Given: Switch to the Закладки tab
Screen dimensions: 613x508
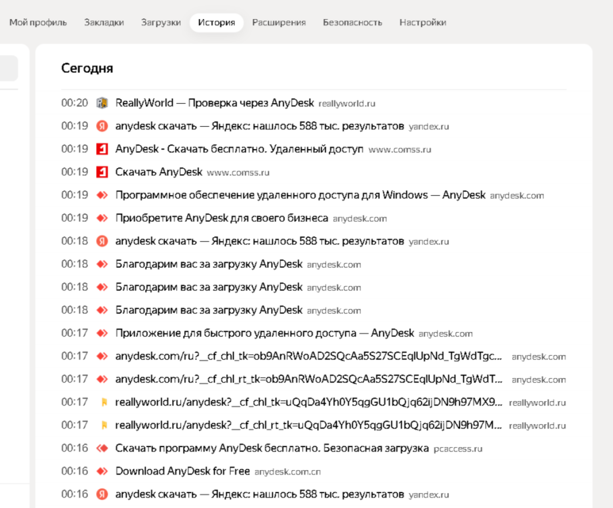Looking at the screenshot, I should pyautogui.click(x=104, y=22).
